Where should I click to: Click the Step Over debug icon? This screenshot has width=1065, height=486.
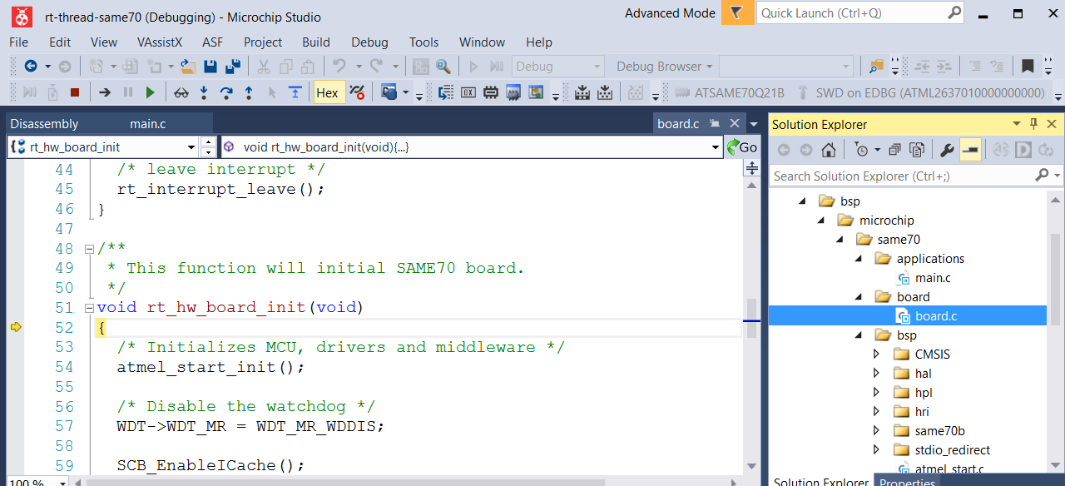click(226, 92)
